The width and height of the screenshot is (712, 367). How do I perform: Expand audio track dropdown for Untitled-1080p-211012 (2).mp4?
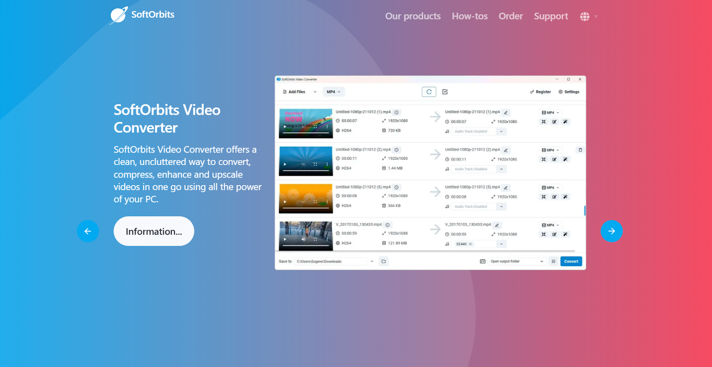(x=502, y=169)
